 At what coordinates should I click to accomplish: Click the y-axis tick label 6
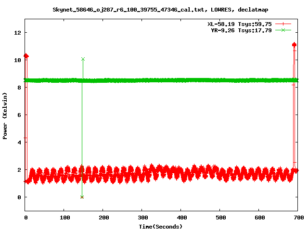[19, 115]
